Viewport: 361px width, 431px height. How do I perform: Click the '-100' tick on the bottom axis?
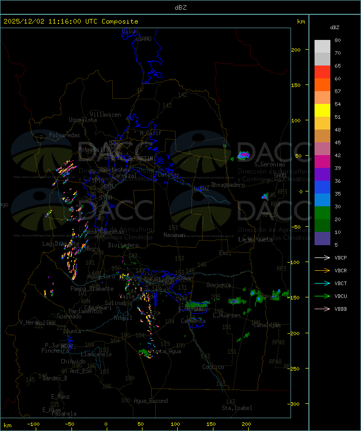pos(33,424)
